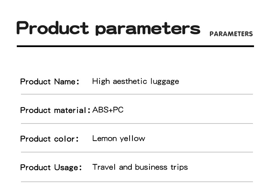Click the "Travel and business trips" text
Image resolution: width=276 pixels, height=187 pixels.
pyautogui.click(x=140, y=167)
